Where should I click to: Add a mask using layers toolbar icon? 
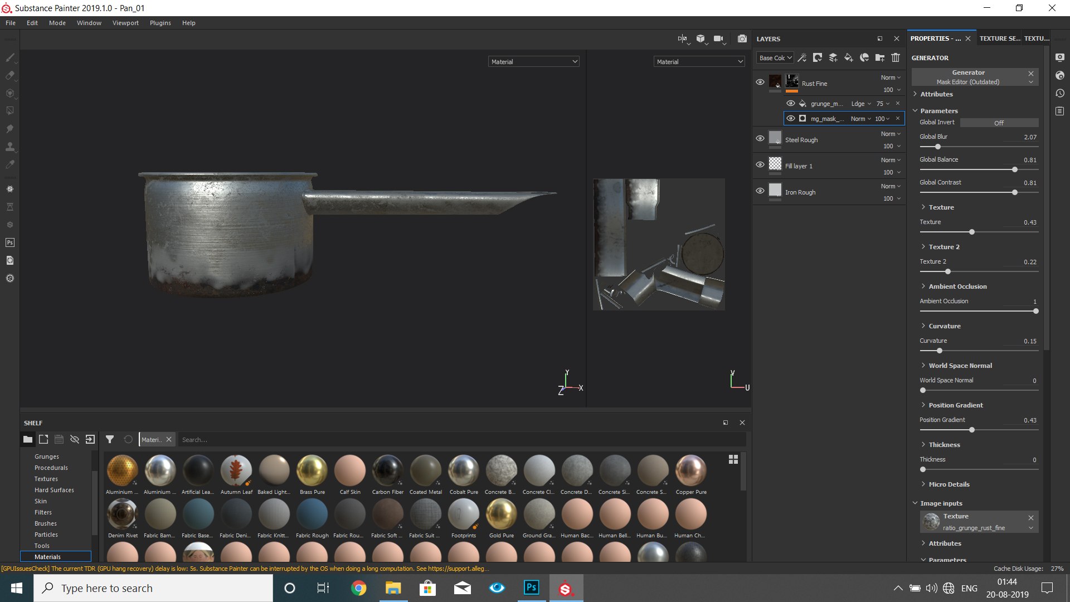[818, 57]
